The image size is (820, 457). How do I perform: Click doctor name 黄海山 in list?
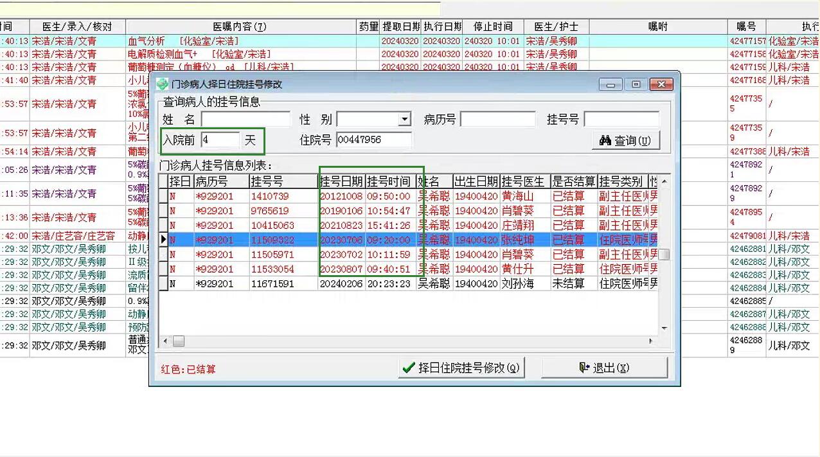(x=518, y=196)
